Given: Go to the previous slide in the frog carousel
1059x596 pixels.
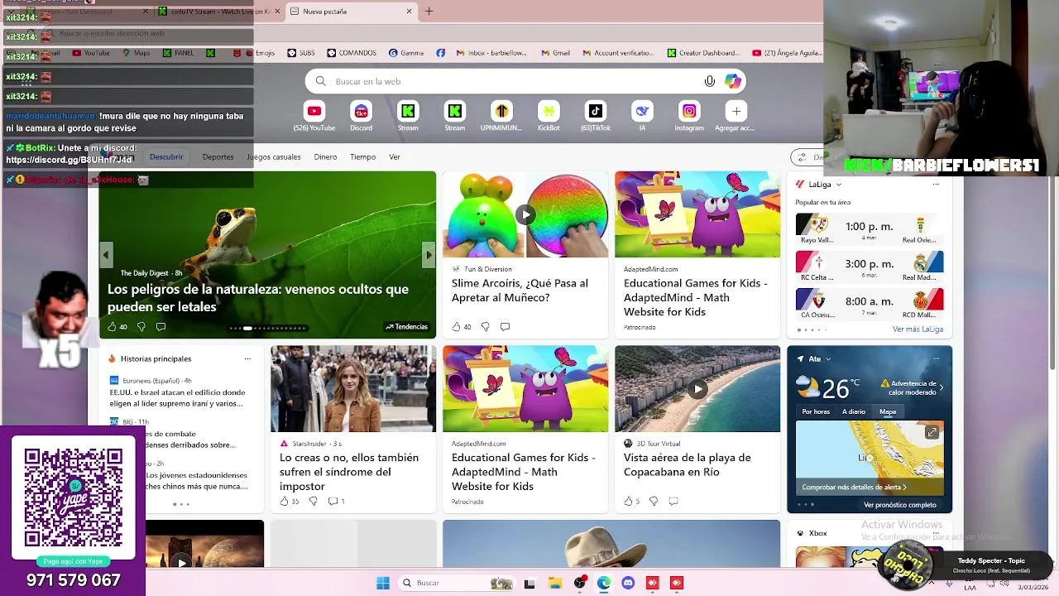Looking at the screenshot, I should pos(106,255).
